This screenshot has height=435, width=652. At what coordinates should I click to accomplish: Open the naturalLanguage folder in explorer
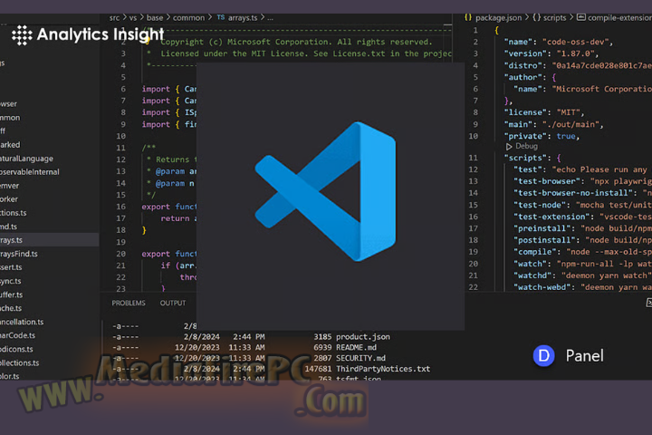point(26,159)
